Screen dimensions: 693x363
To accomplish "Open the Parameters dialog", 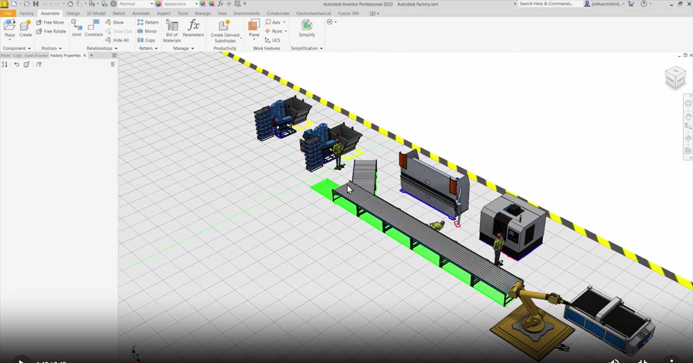I will click(x=194, y=29).
